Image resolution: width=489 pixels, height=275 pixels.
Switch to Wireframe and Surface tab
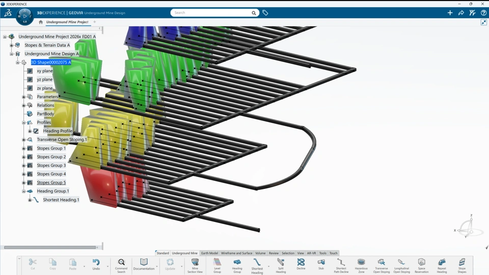[236, 253]
